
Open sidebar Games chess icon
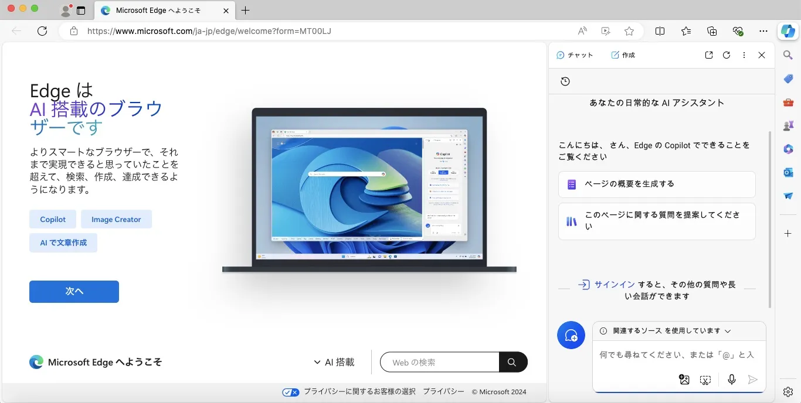coord(788,125)
